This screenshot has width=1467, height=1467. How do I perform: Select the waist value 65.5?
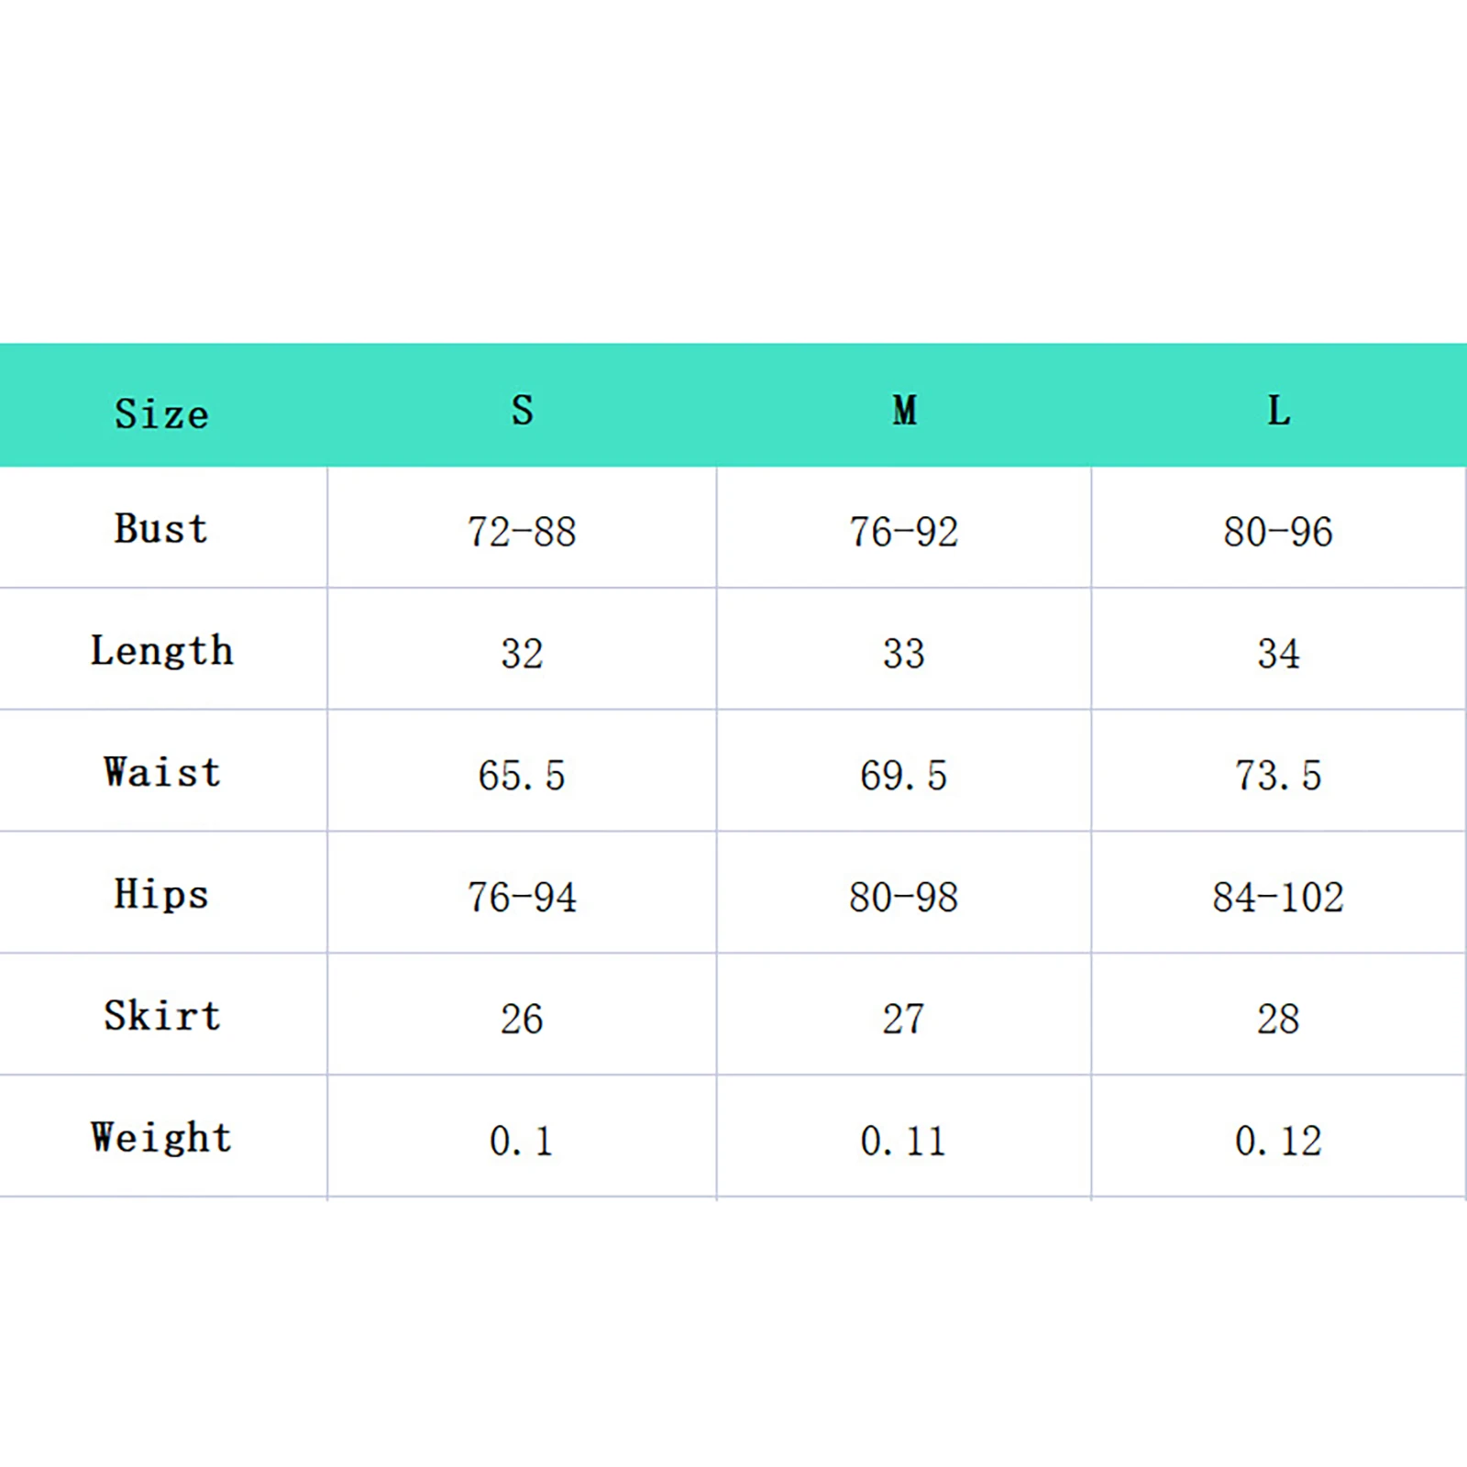[522, 776]
